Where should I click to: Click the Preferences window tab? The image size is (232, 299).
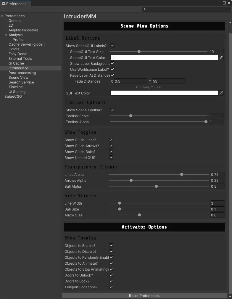pyautogui.click(x=16, y=4)
